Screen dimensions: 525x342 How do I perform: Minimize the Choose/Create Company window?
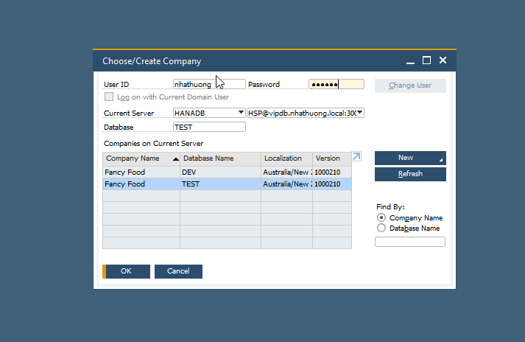[x=410, y=60]
